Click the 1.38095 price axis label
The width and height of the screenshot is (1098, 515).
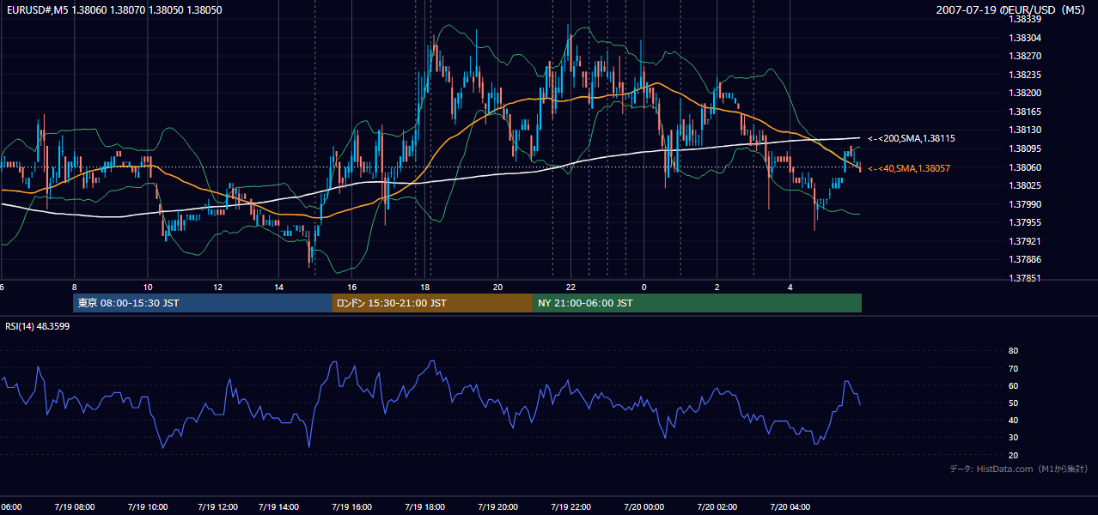[x=1027, y=148]
